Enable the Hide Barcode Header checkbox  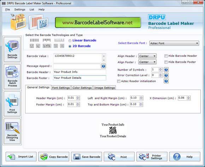tap(166, 56)
